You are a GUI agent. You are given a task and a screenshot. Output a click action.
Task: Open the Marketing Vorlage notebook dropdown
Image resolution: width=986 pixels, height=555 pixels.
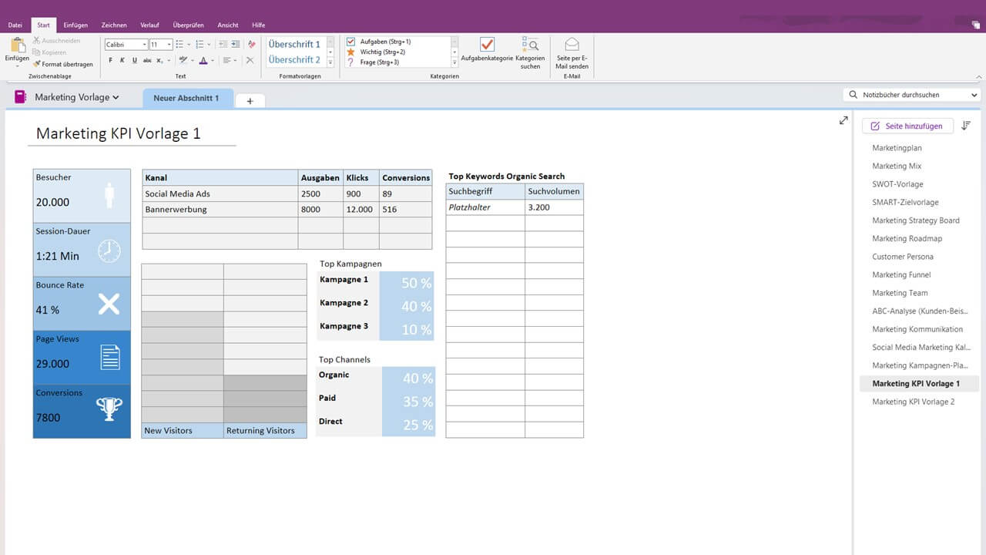pos(74,97)
